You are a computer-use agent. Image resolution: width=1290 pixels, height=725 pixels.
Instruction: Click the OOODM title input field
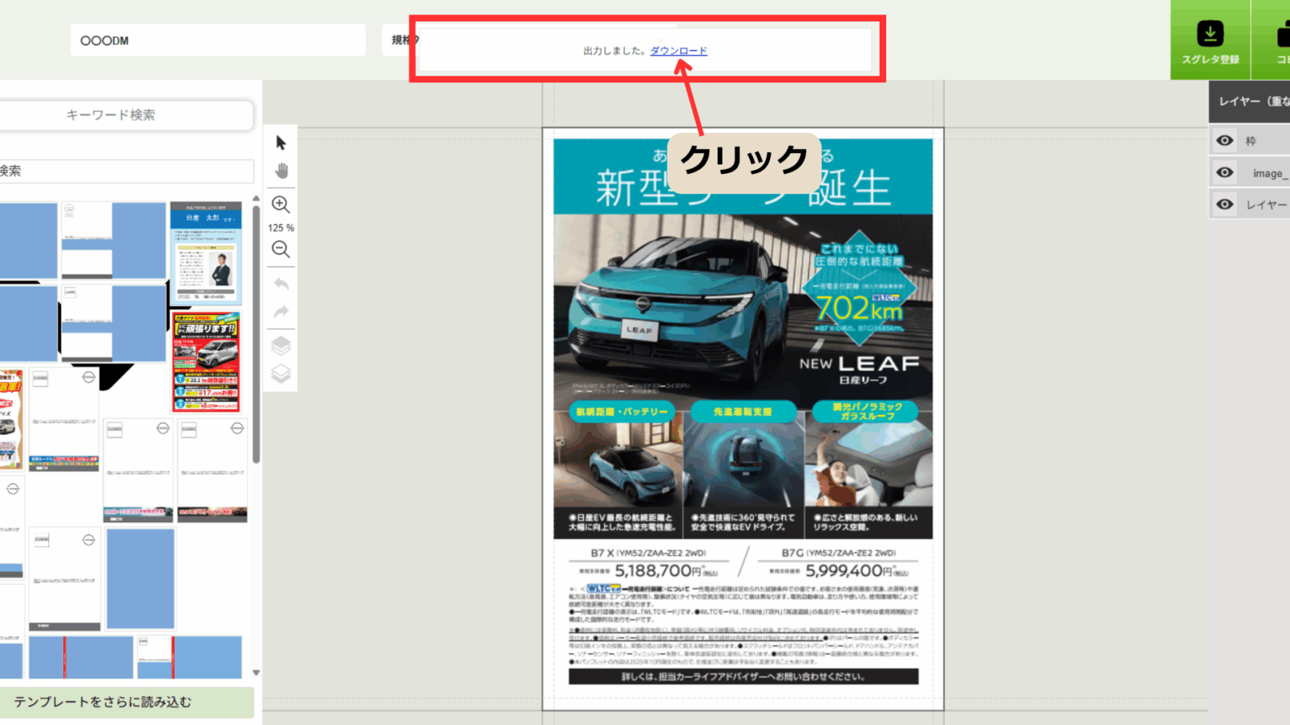coord(218,40)
